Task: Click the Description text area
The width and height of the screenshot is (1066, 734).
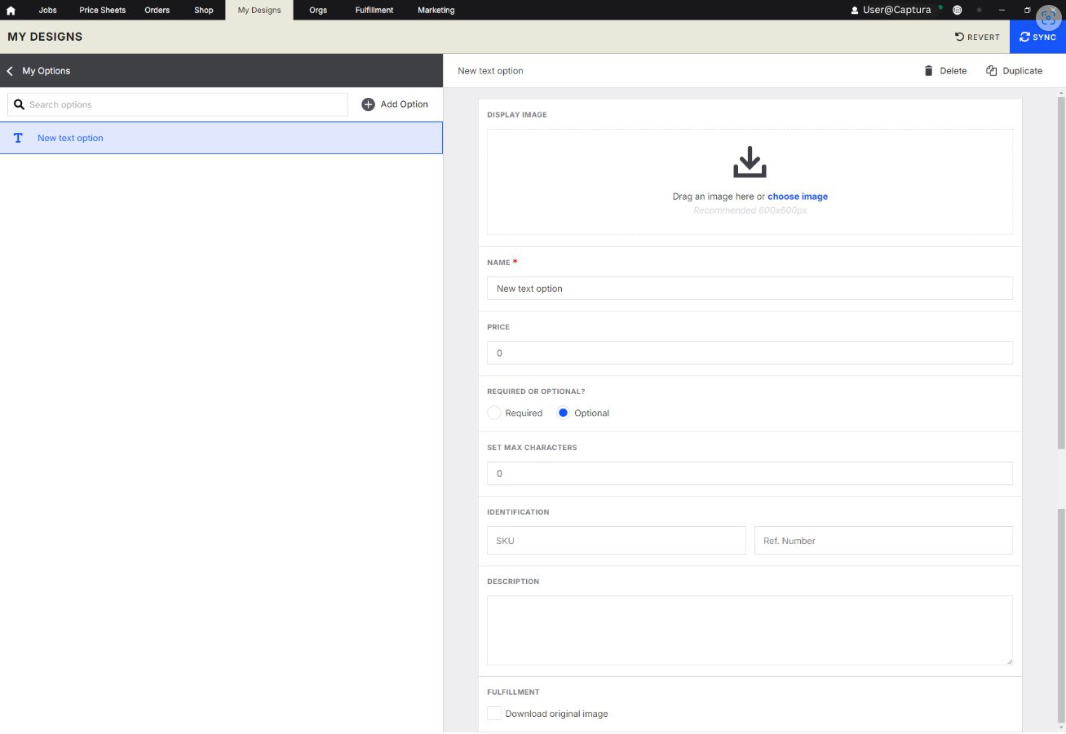Action: point(750,630)
